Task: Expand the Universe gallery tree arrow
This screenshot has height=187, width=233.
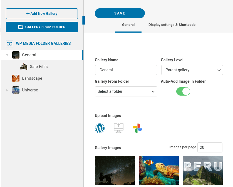Action: 7,90
